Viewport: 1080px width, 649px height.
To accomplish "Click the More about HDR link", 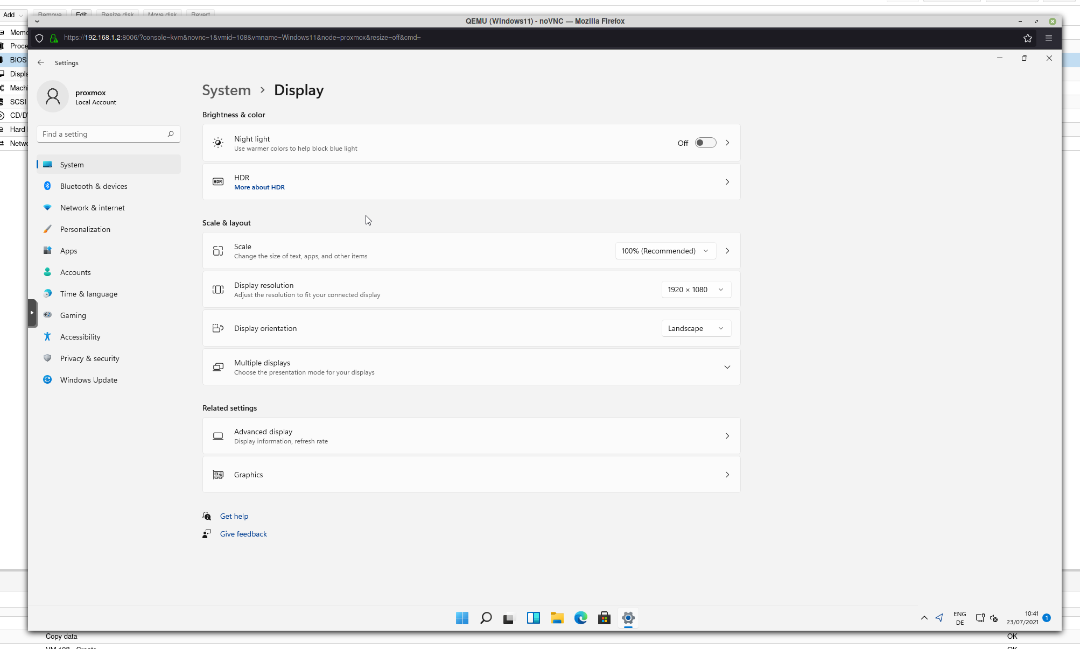I will click(x=259, y=187).
